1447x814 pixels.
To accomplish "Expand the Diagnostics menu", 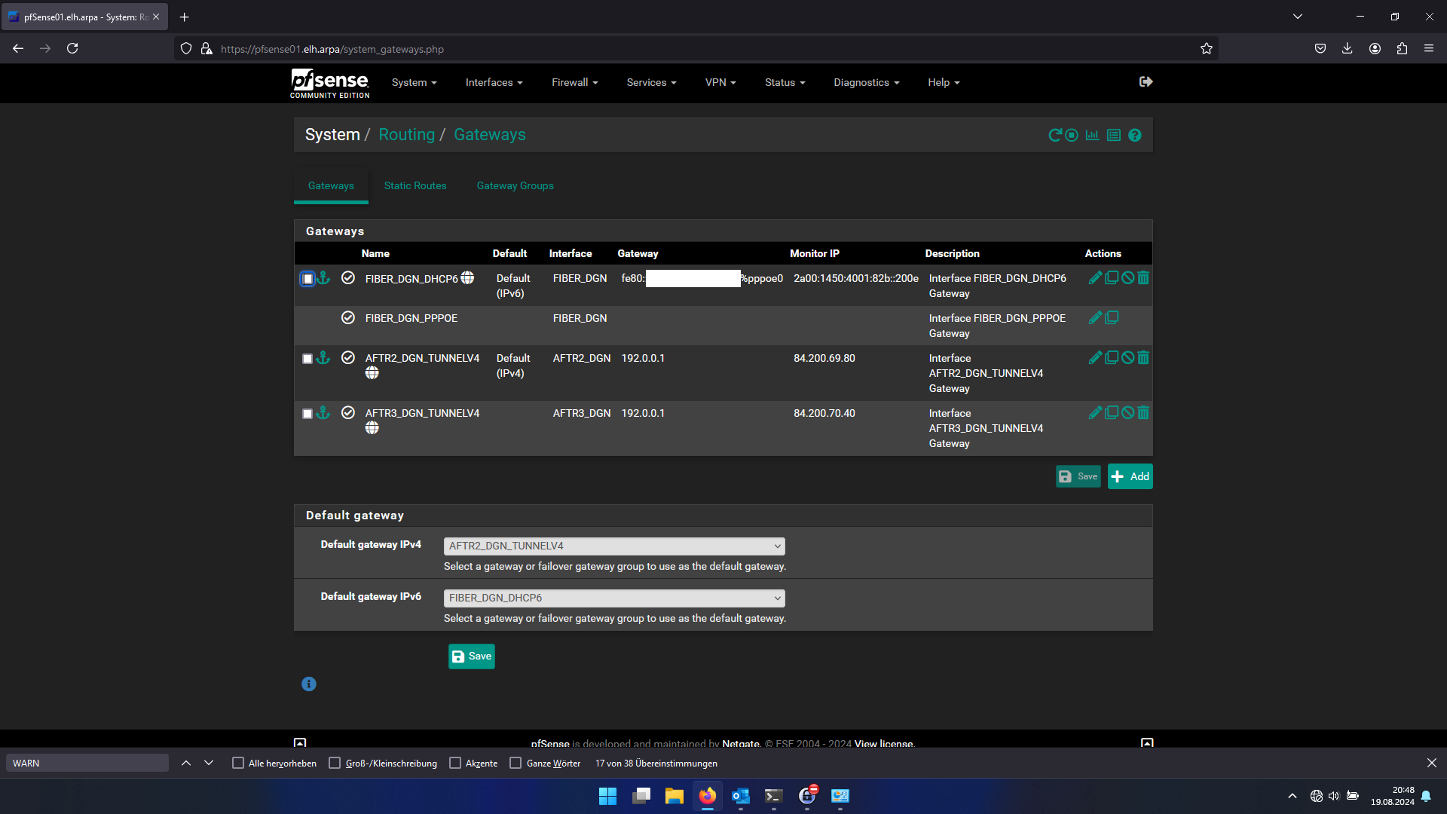I will 866,83.
